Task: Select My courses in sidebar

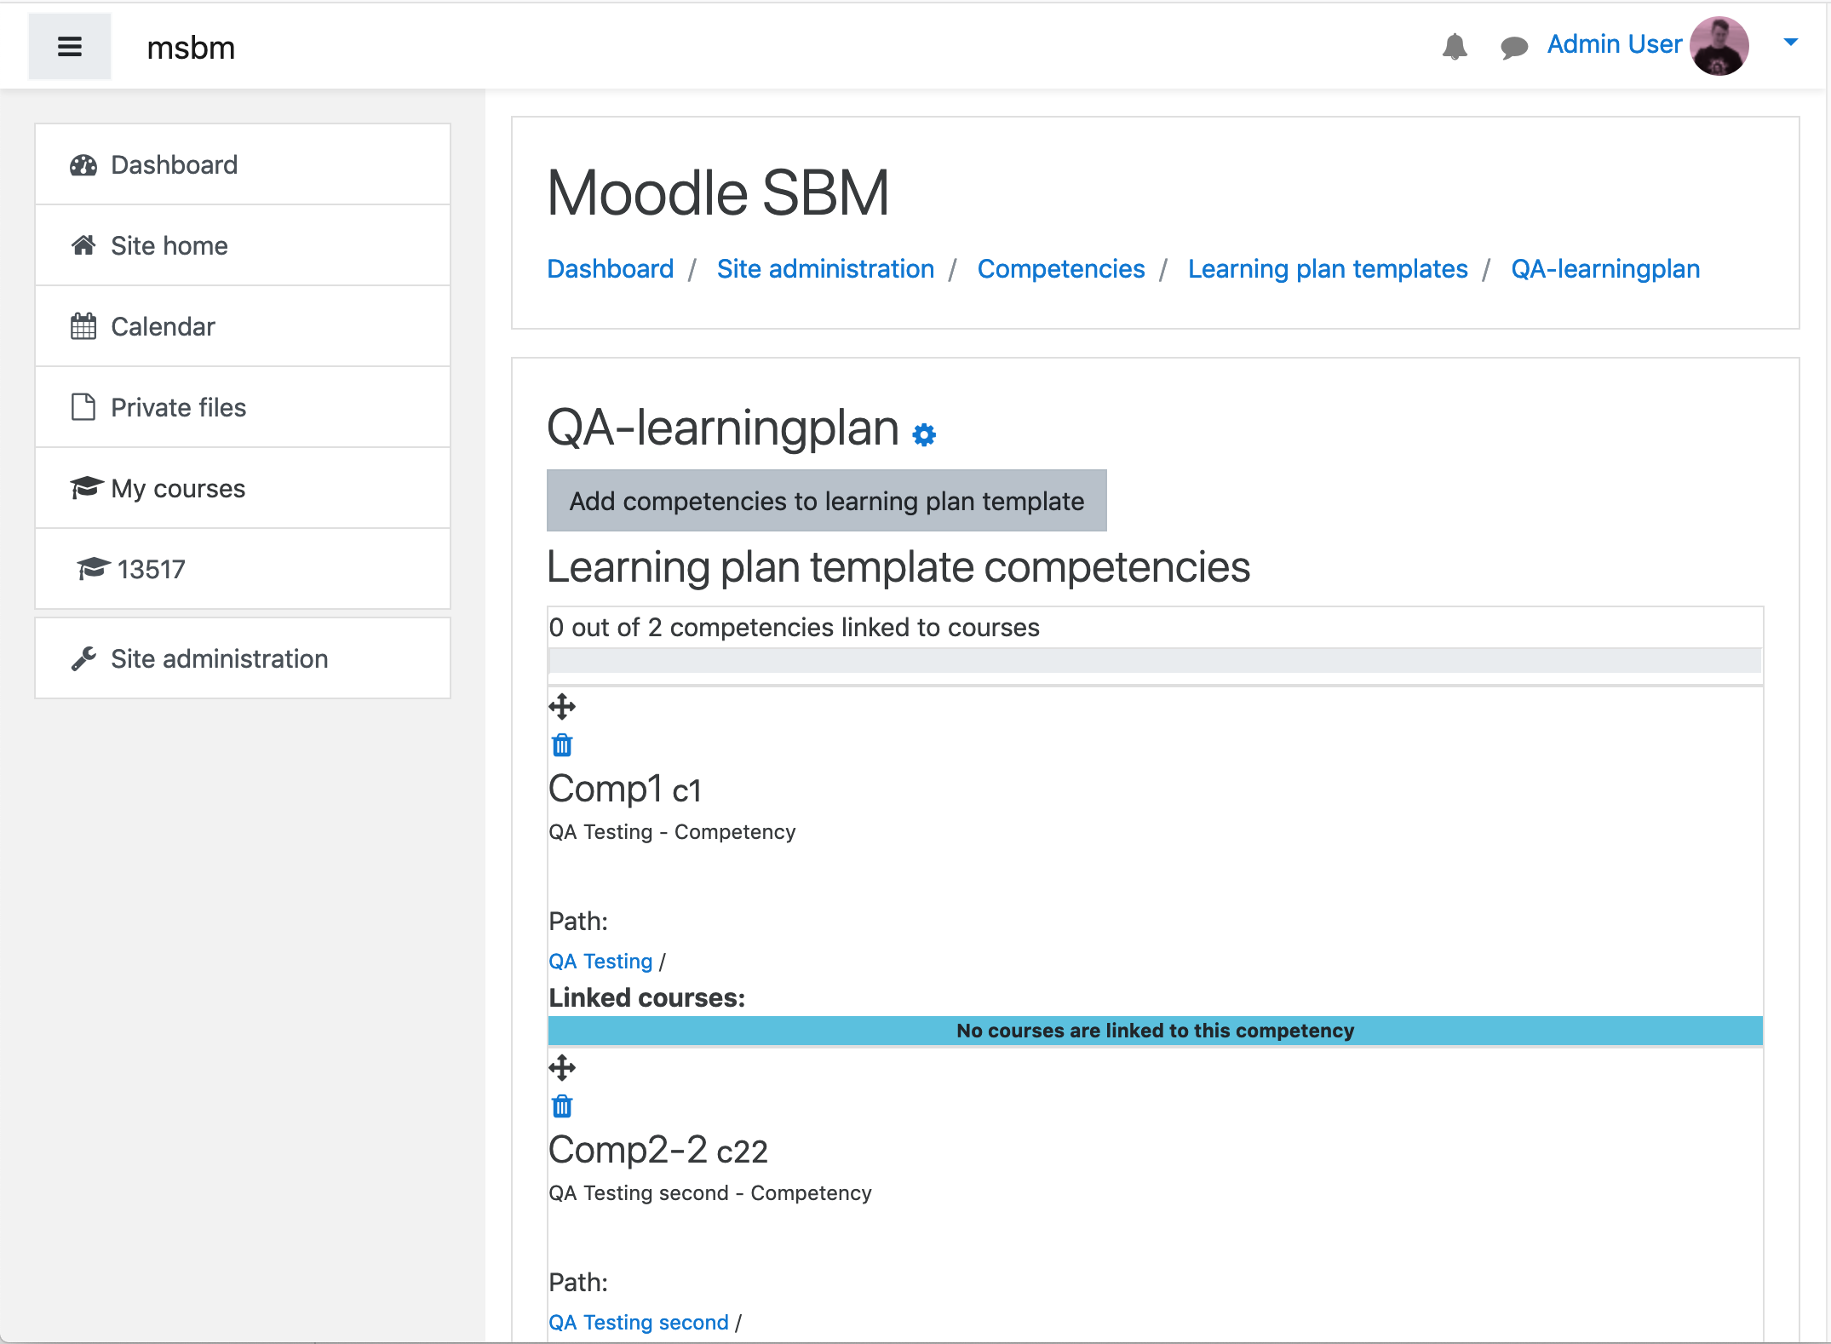Action: point(243,488)
